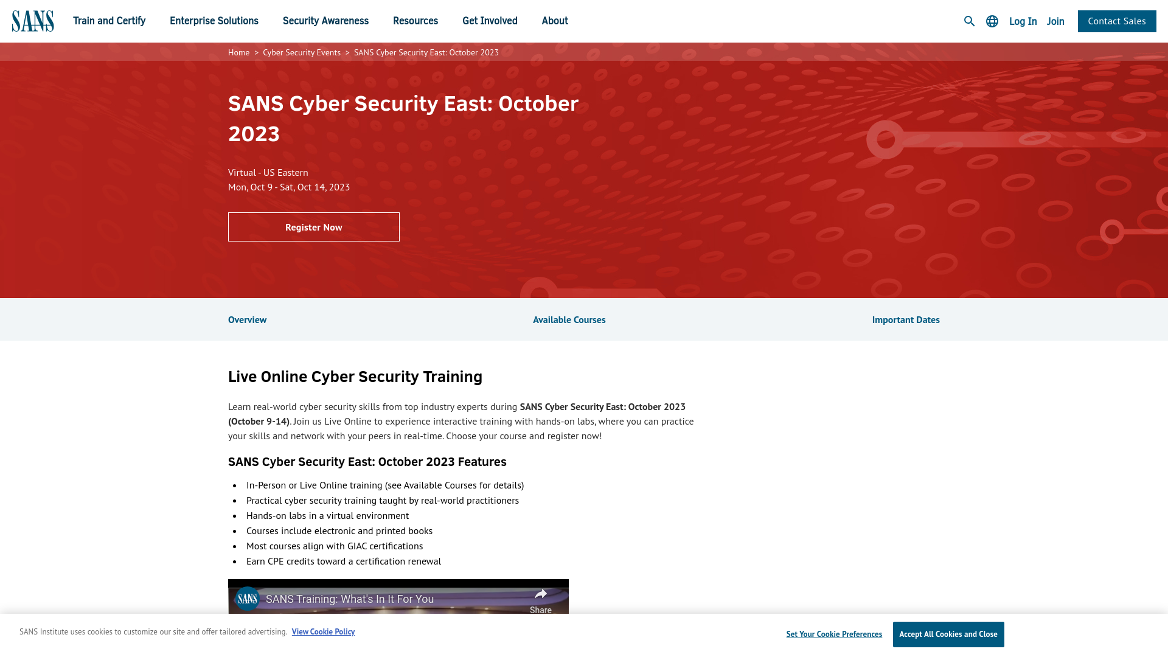Click the SANS Institute logo icon
The image size is (1168, 657).
click(32, 20)
